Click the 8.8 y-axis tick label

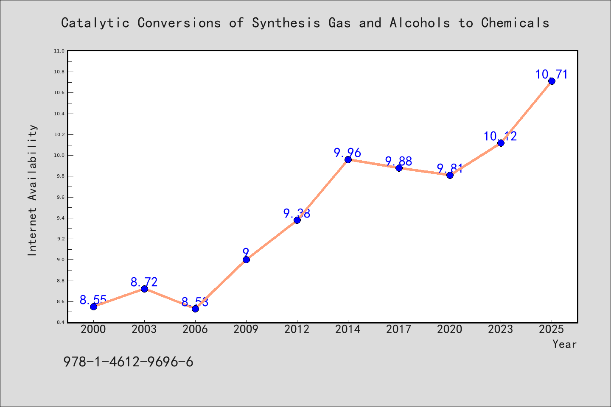pyautogui.click(x=60, y=281)
